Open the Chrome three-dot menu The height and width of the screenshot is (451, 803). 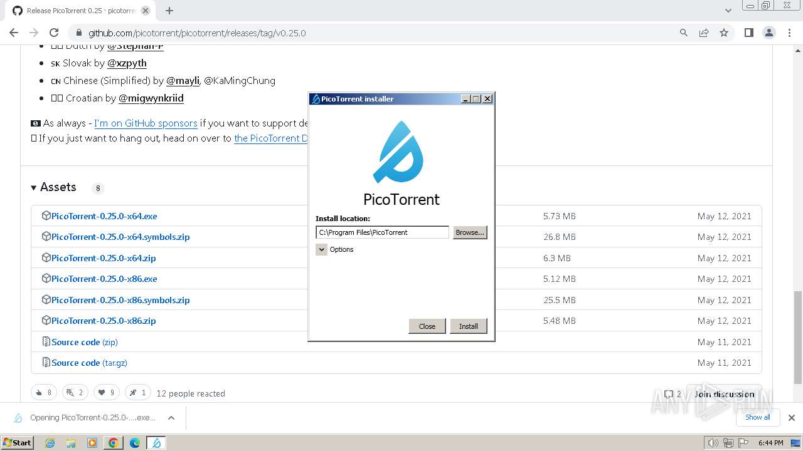click(789, 33)
